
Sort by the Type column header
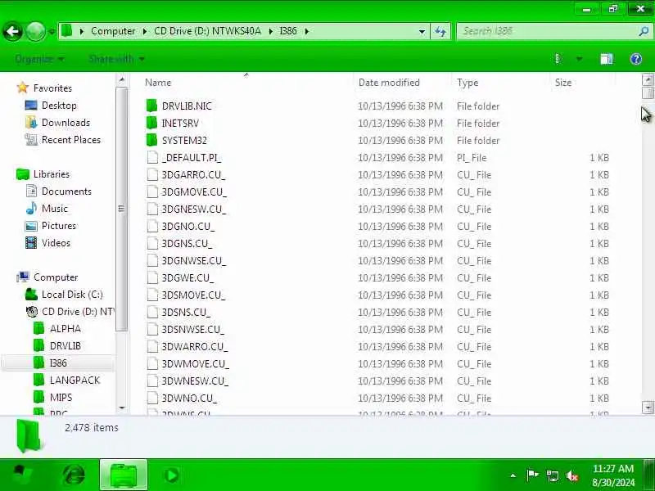468,83
